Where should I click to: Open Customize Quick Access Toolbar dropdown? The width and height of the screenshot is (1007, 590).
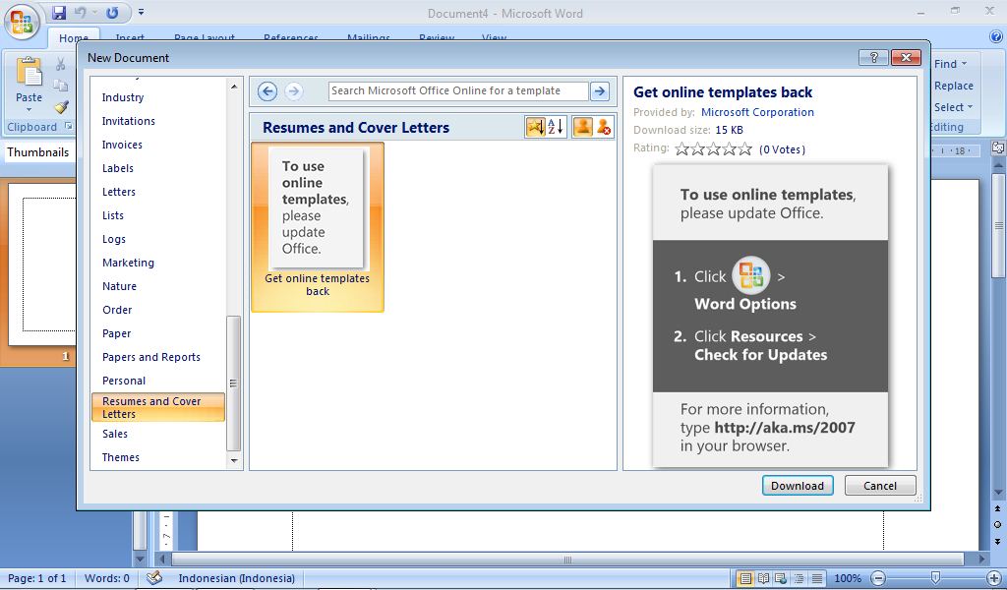click(141, 12)
